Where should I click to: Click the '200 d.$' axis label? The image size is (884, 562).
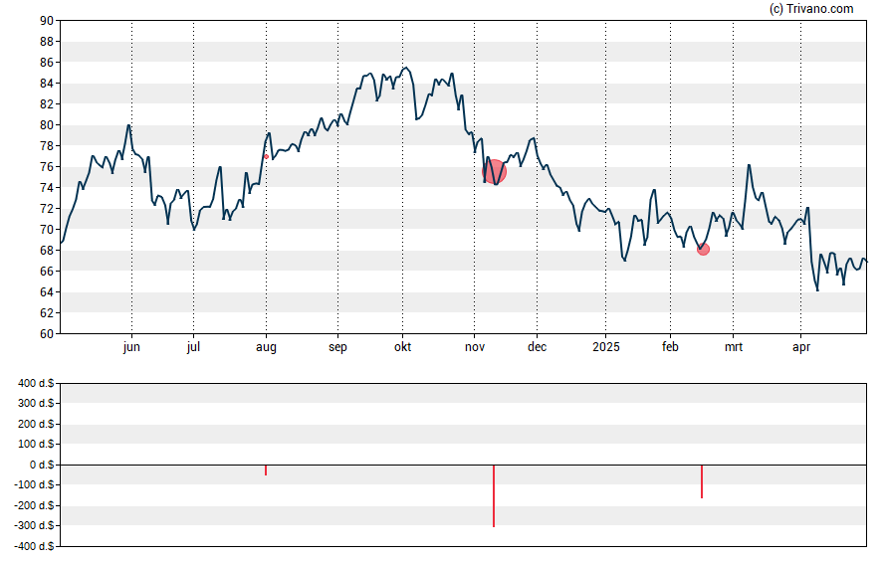click(x=36, y=424)
